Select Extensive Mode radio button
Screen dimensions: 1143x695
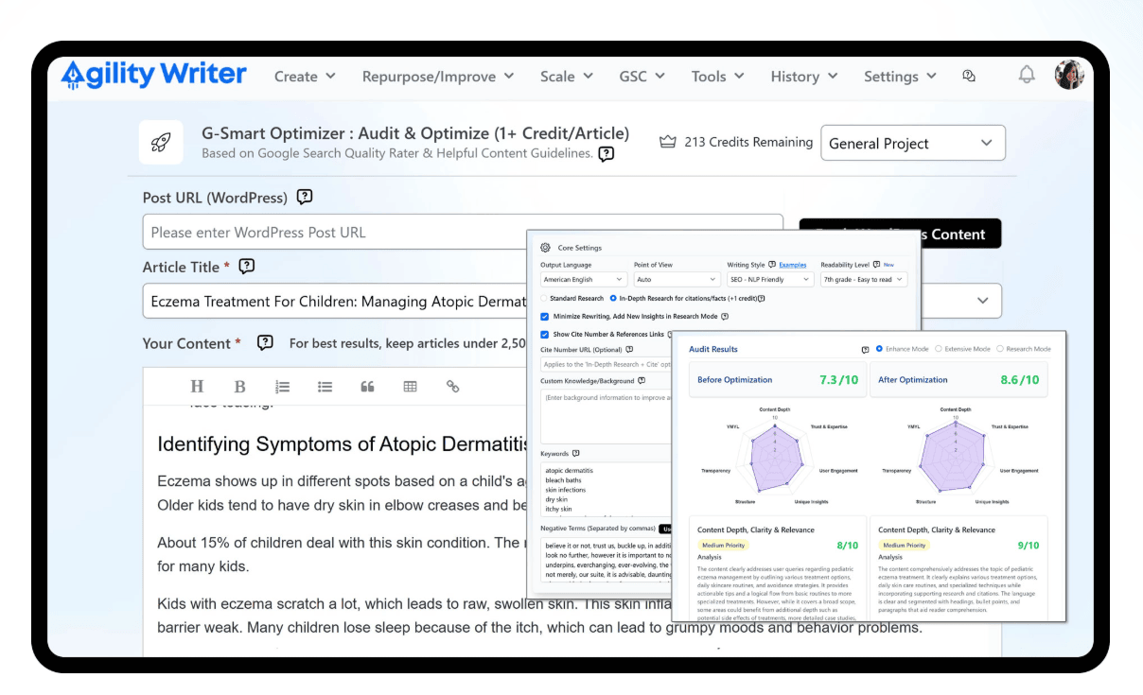click(939, 349)
